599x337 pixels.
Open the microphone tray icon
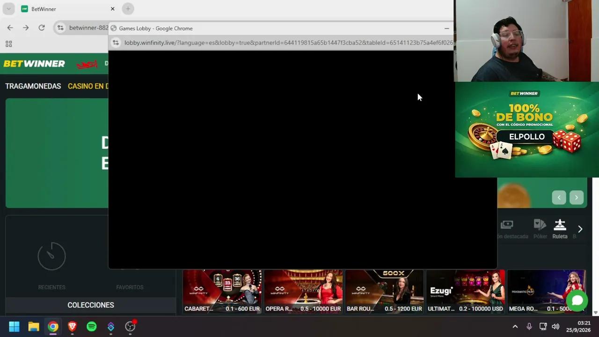click(529, 327)
